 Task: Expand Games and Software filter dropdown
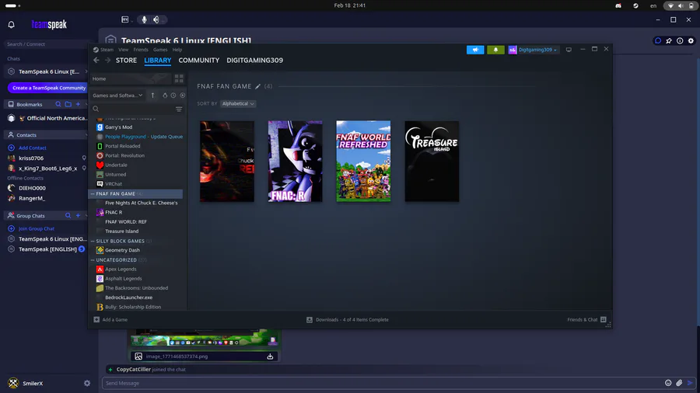pos(117,96)
